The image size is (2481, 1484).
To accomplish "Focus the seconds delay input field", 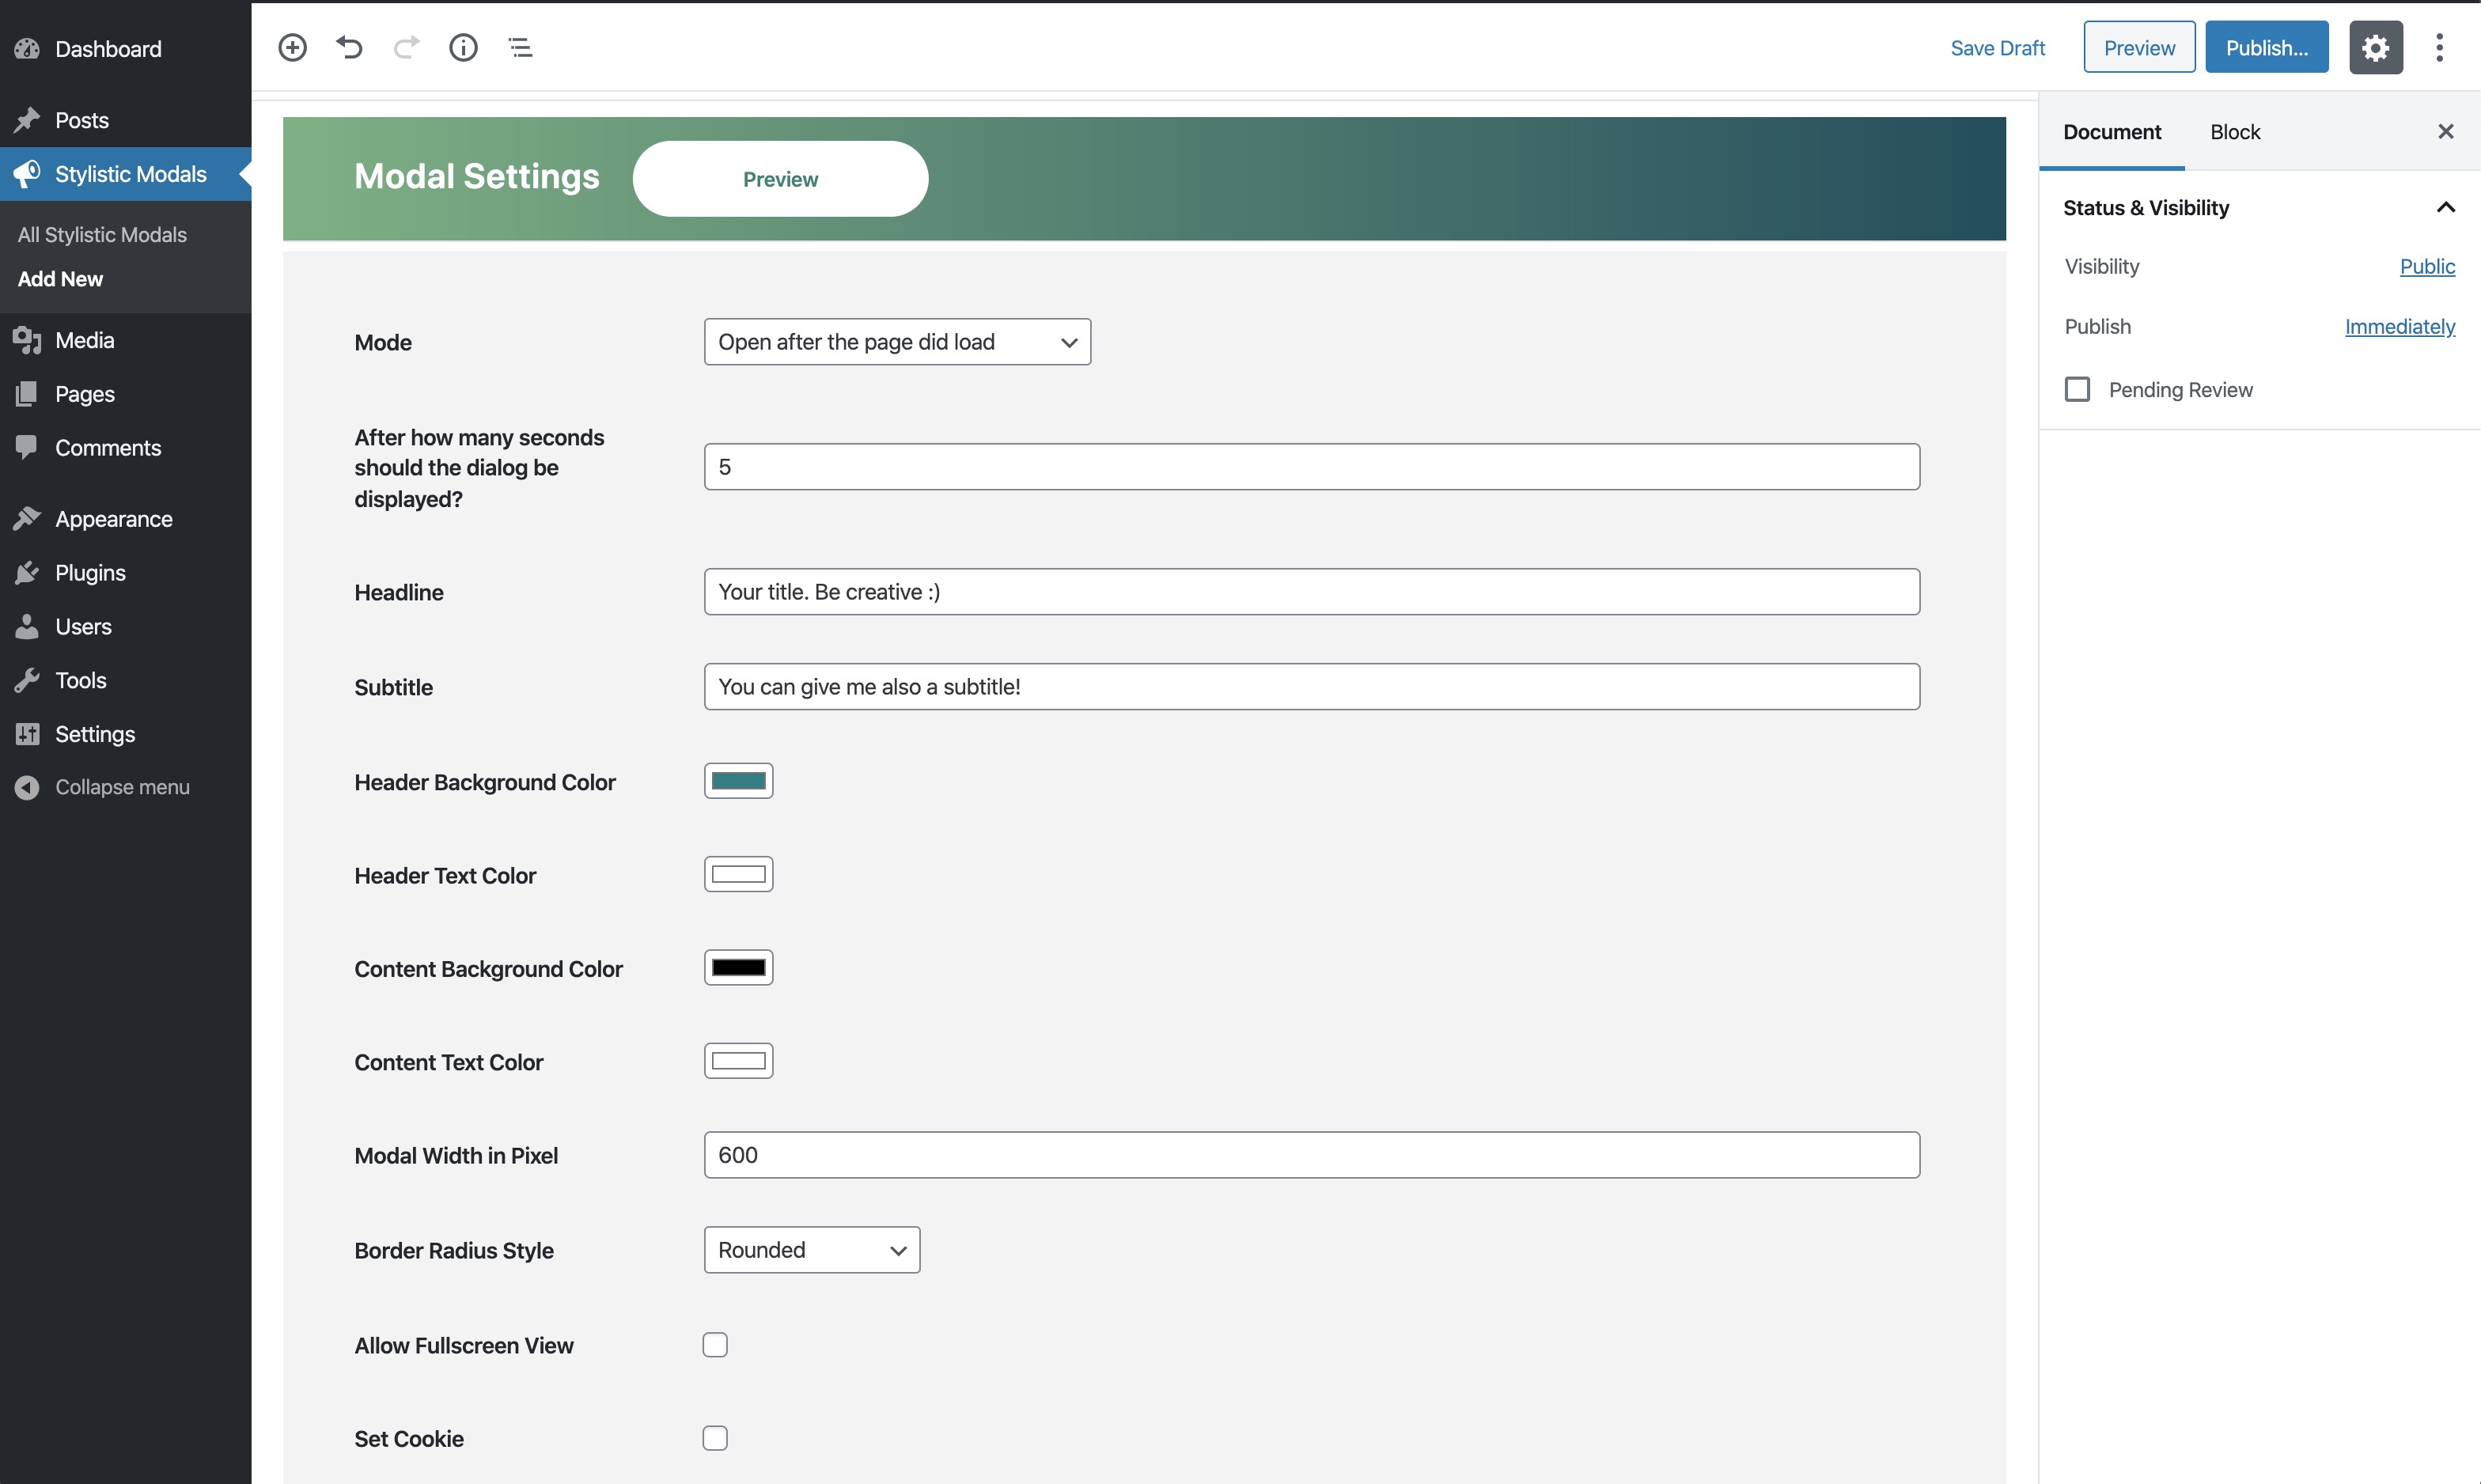I will (1311, 467).
